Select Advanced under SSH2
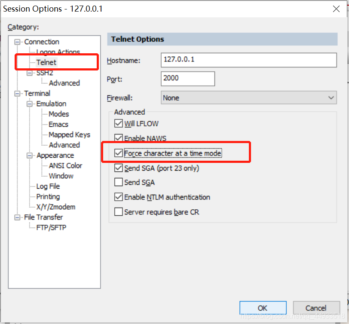The image size is (349, 324). coord(64,83)
